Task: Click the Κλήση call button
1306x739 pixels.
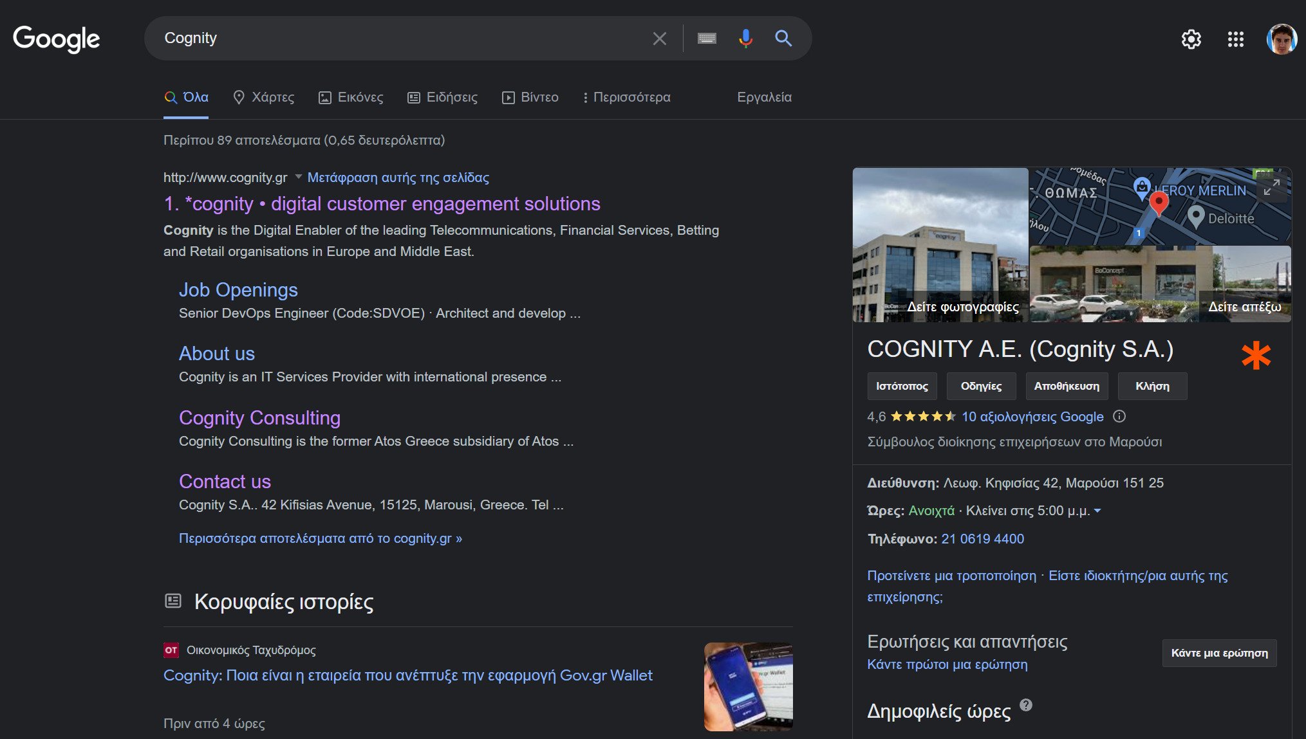Action: pyautogui.click(x=1152, y=386)
